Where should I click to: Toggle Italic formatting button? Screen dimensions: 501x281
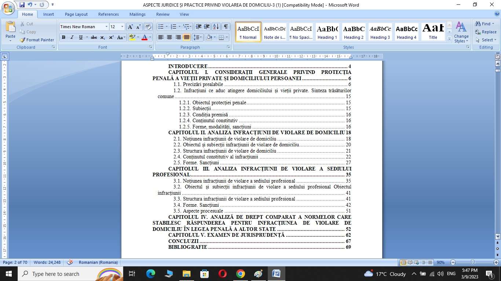pos(72,37)
